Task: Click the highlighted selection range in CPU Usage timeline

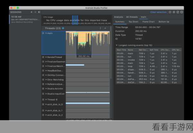Action: (75, 20)
